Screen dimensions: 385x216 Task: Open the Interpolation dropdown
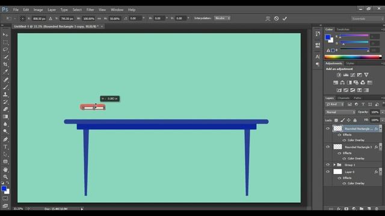(222, 18)
